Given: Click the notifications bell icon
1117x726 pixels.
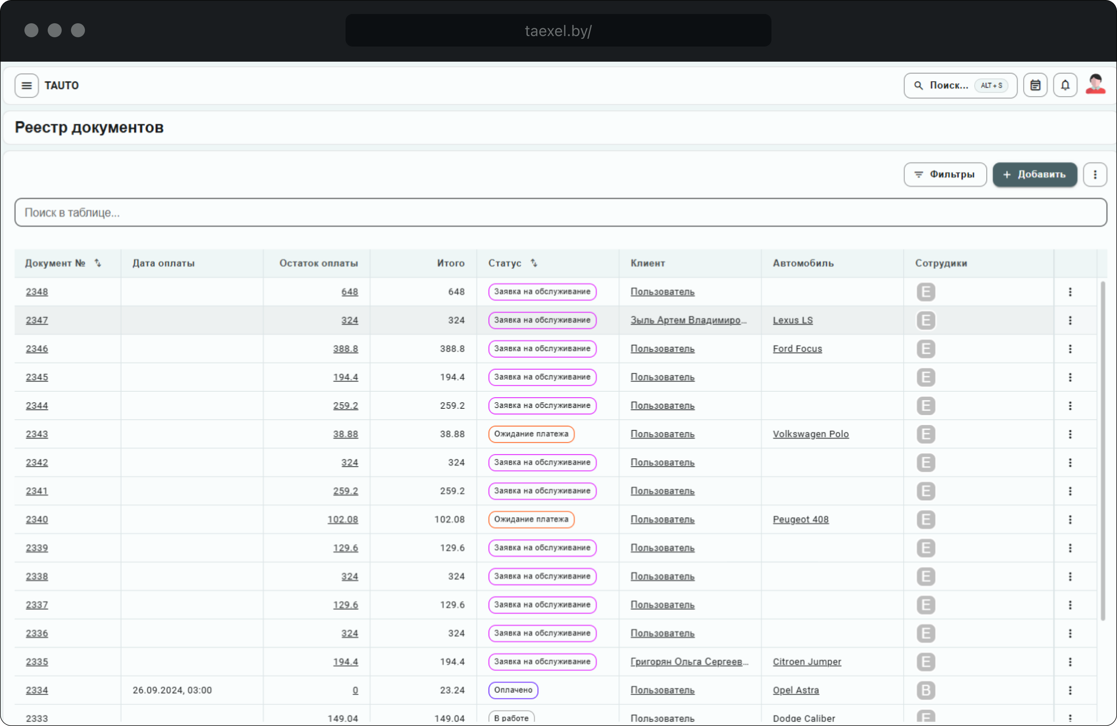Looking at the screenshot, I should [x=1065, y=85].
